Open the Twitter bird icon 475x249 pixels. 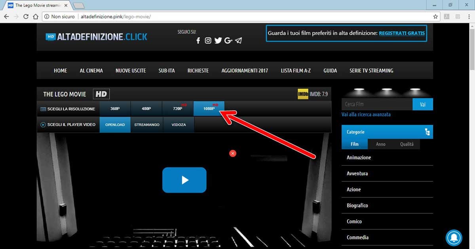[218, 40]
